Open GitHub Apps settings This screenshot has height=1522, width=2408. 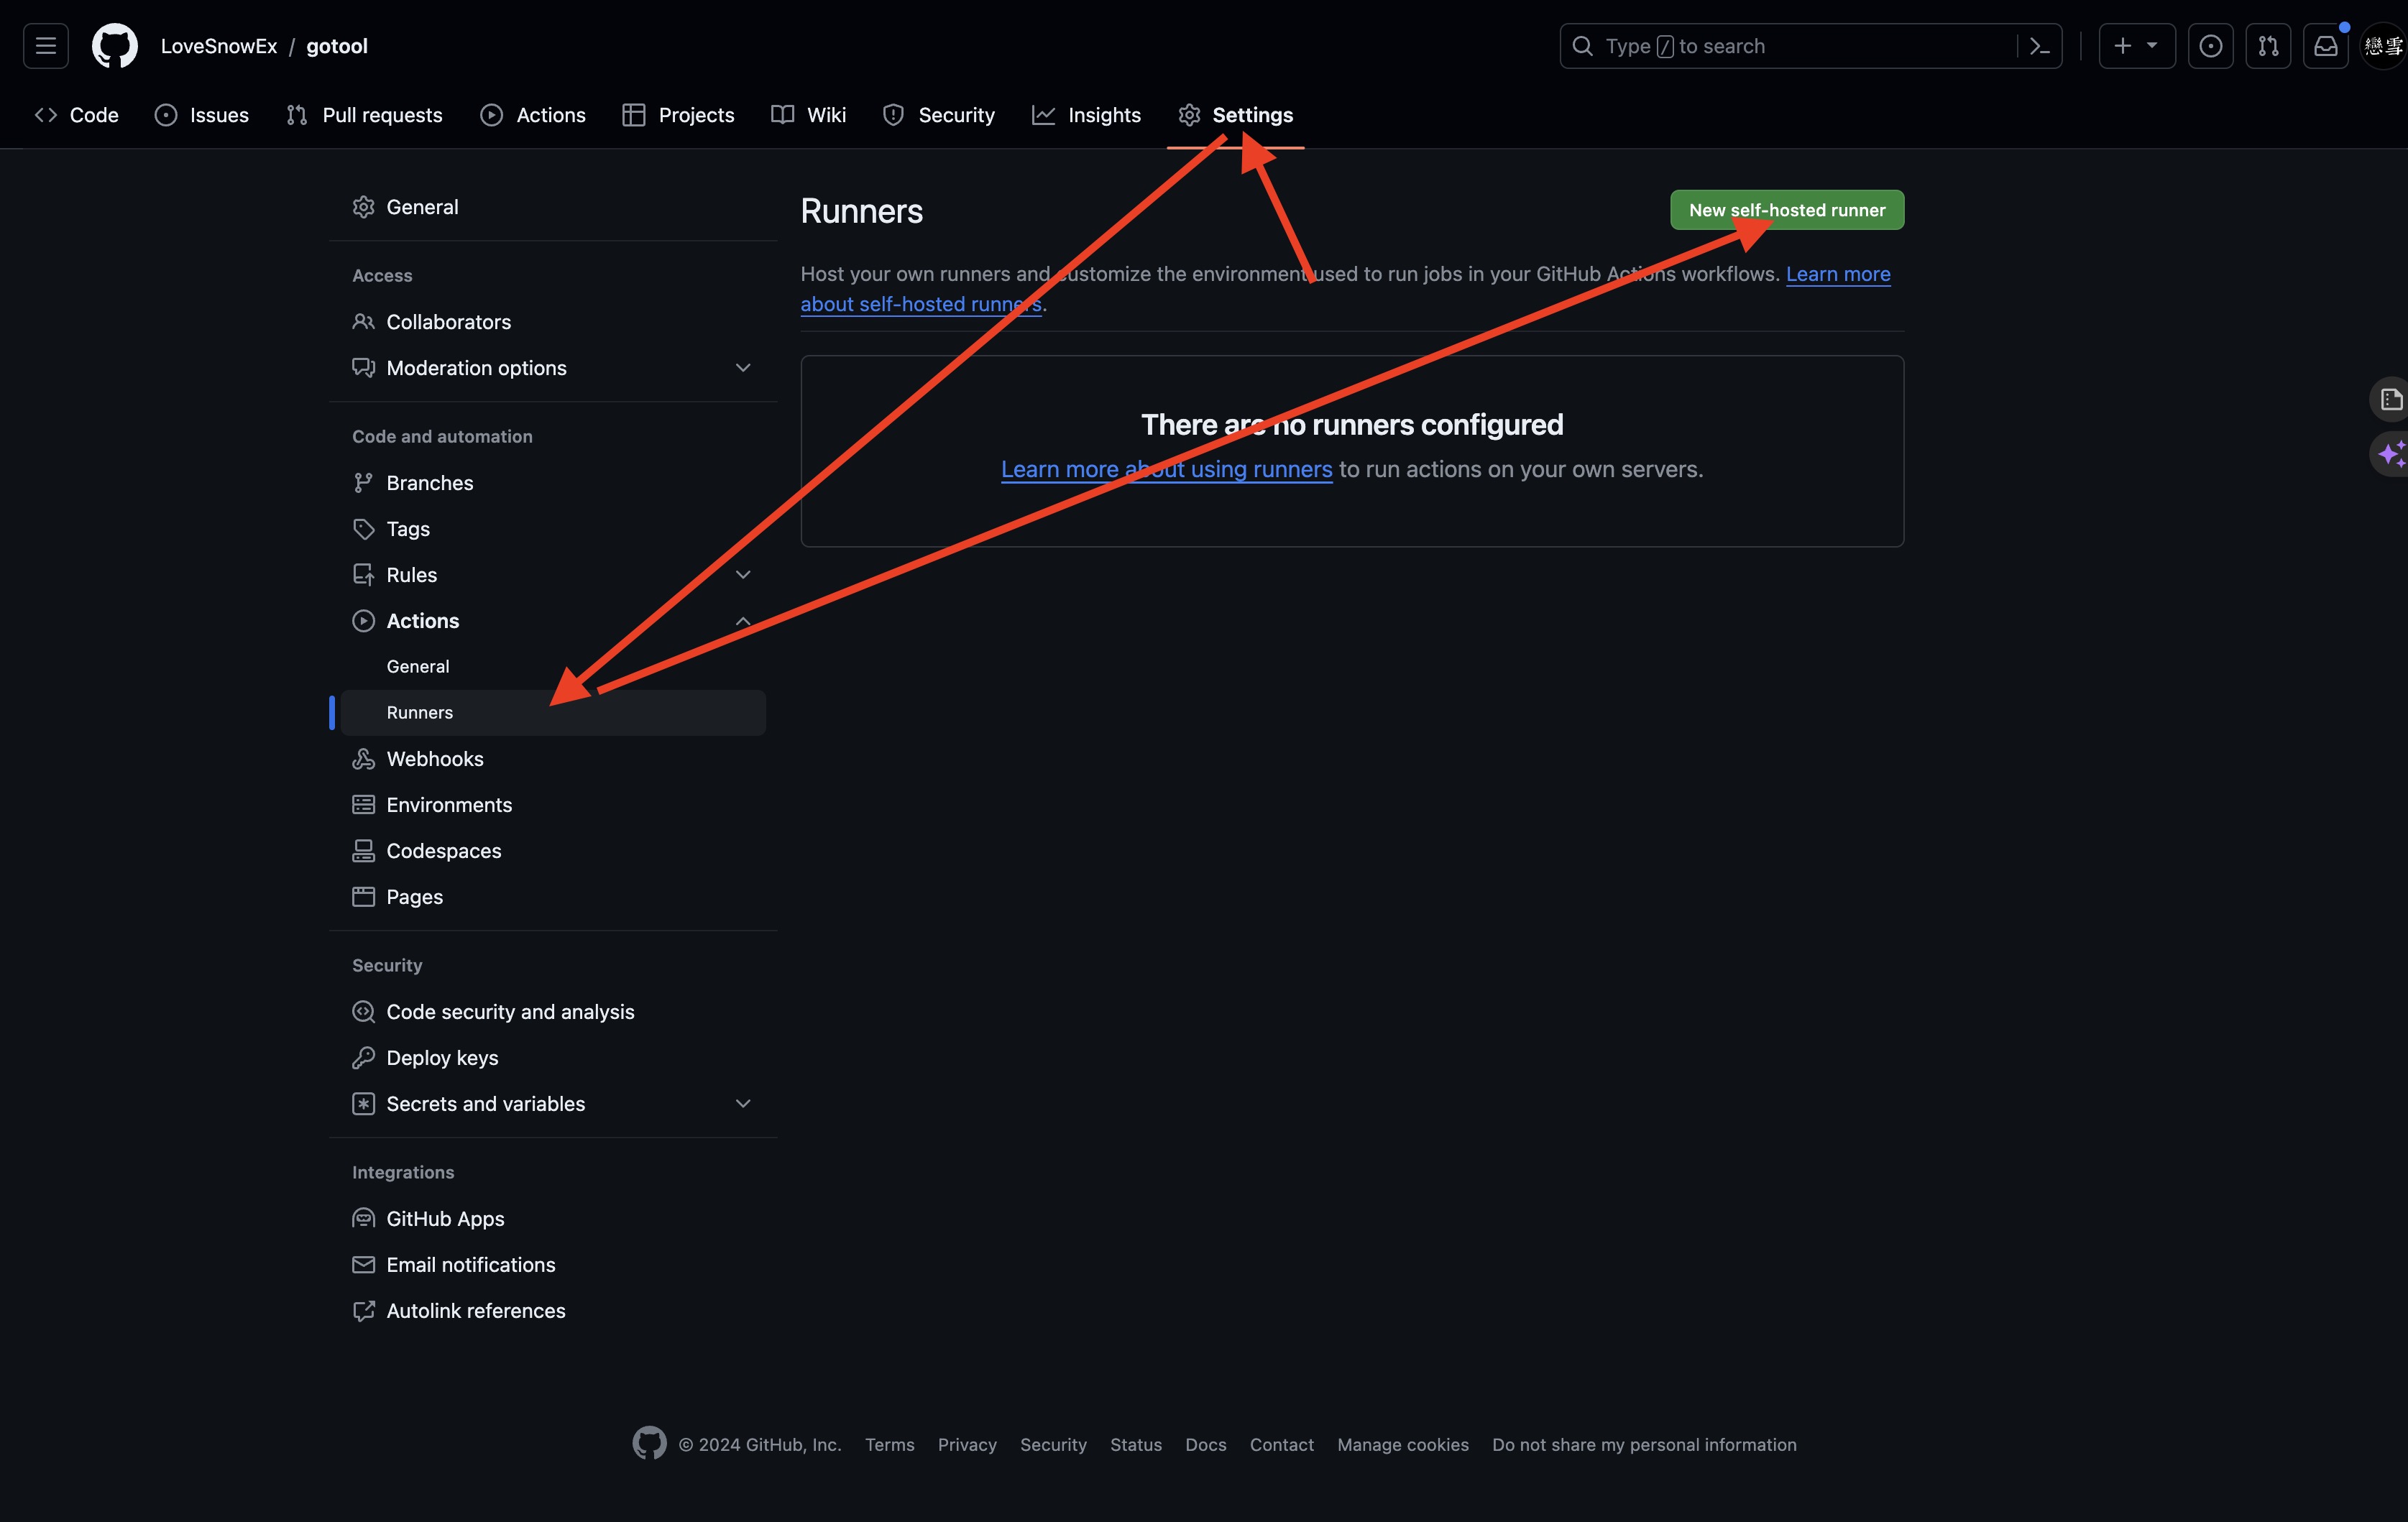pos(553,1219)
